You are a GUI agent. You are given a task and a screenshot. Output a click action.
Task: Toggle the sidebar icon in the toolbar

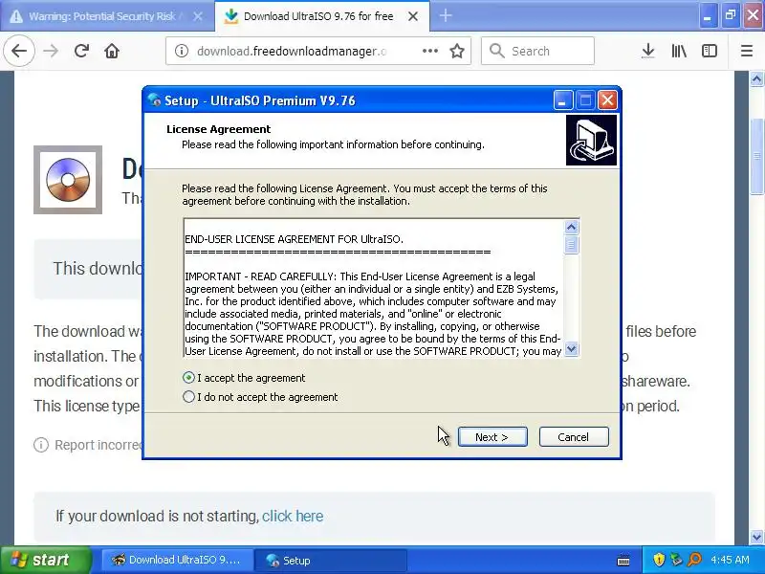tap(710, 51)
